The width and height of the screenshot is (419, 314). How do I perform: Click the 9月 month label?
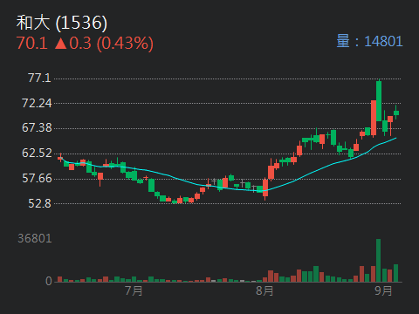pyautogui.click(x=383, y=290)
